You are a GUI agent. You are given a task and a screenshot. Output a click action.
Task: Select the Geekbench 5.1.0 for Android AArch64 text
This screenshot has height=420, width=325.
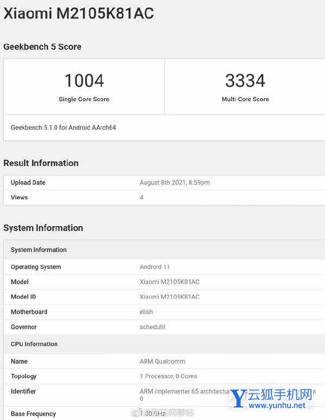pos(63,128)
